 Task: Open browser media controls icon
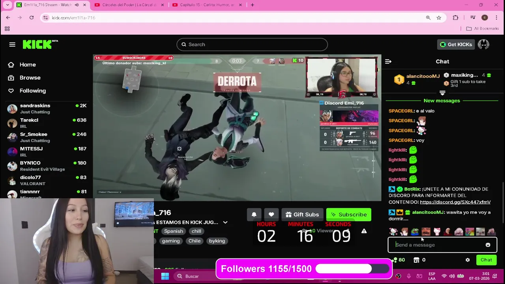pyautogui.click(x=473, y=18)
